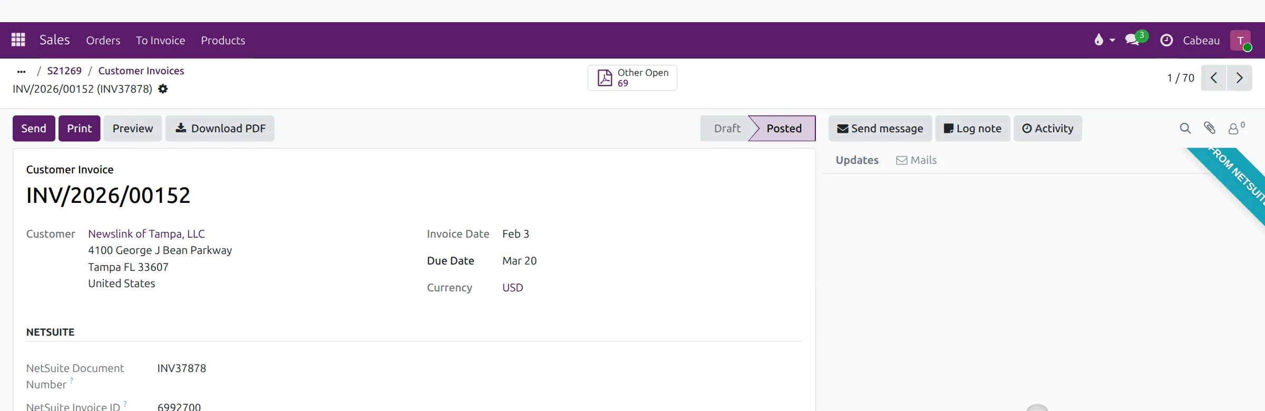Switch to the Updates tab
This screenshot has height=411, width=1265.
click(x=857, y=160)
